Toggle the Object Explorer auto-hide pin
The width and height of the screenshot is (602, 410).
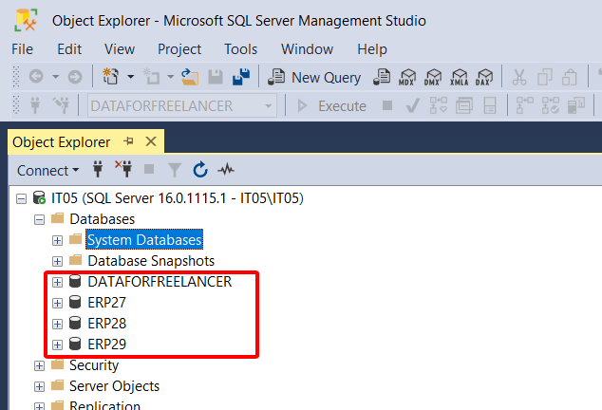pos(129,142)
